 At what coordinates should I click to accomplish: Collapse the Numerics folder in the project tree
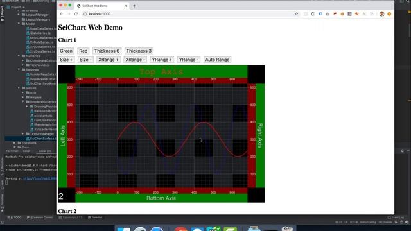pos(19,56)
